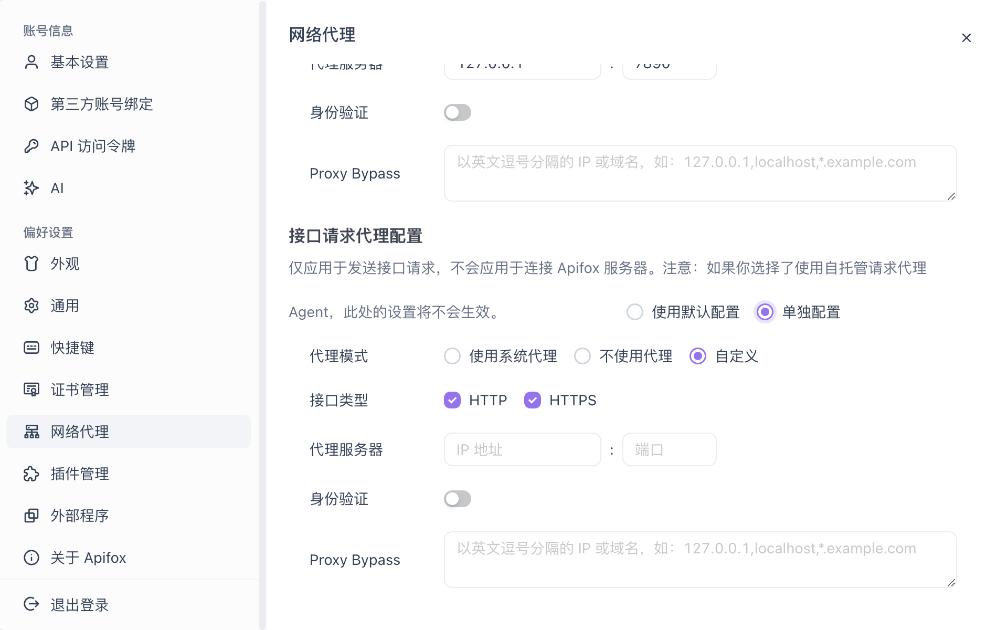997x630 pixels.
Task: Click the AI sparkle icon in sidebar
Action: pyautogui.click(x=31, y=188)
